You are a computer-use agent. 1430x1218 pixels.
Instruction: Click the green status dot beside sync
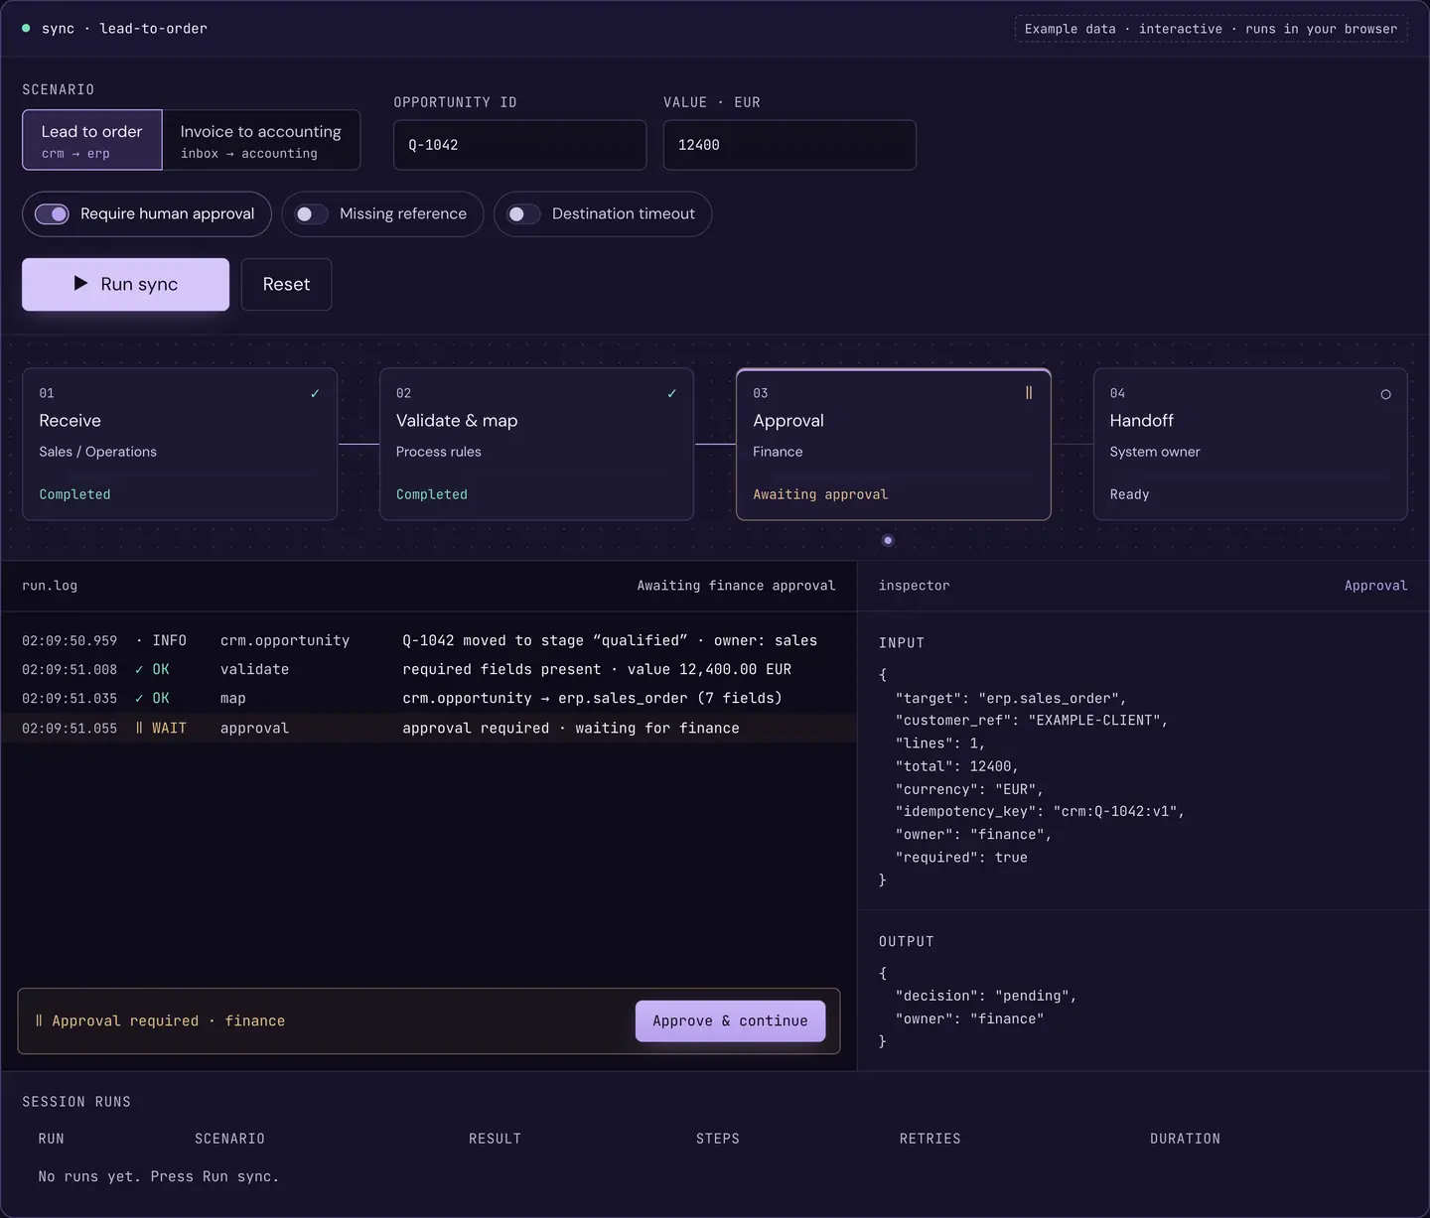coord(26,29)
